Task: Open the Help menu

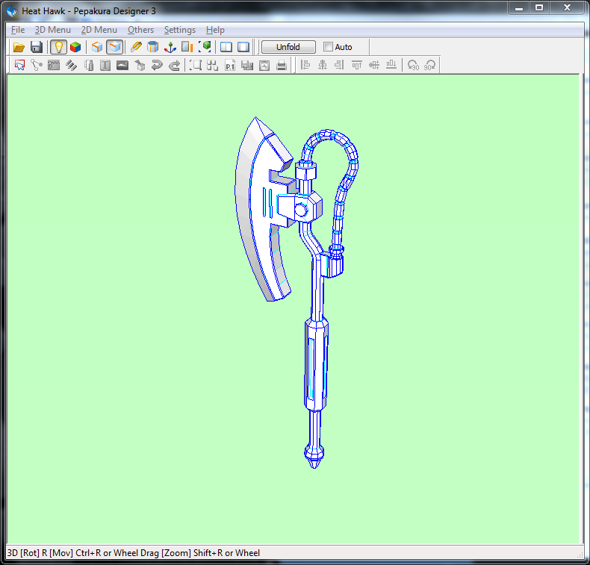Action: pyautogui.click(x=215, y=30)
